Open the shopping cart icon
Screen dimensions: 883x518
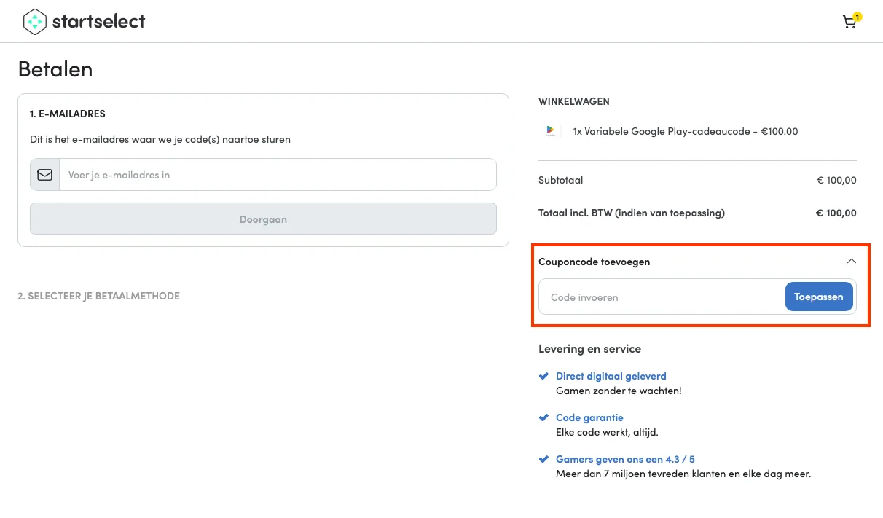pos(849,23)
